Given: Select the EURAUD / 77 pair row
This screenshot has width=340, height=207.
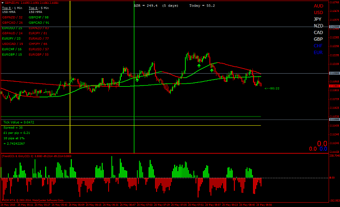Looking at the screenshot, I should [39, 38].
